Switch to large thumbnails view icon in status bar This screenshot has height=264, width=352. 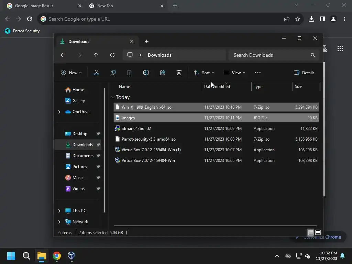click(318, 232)
